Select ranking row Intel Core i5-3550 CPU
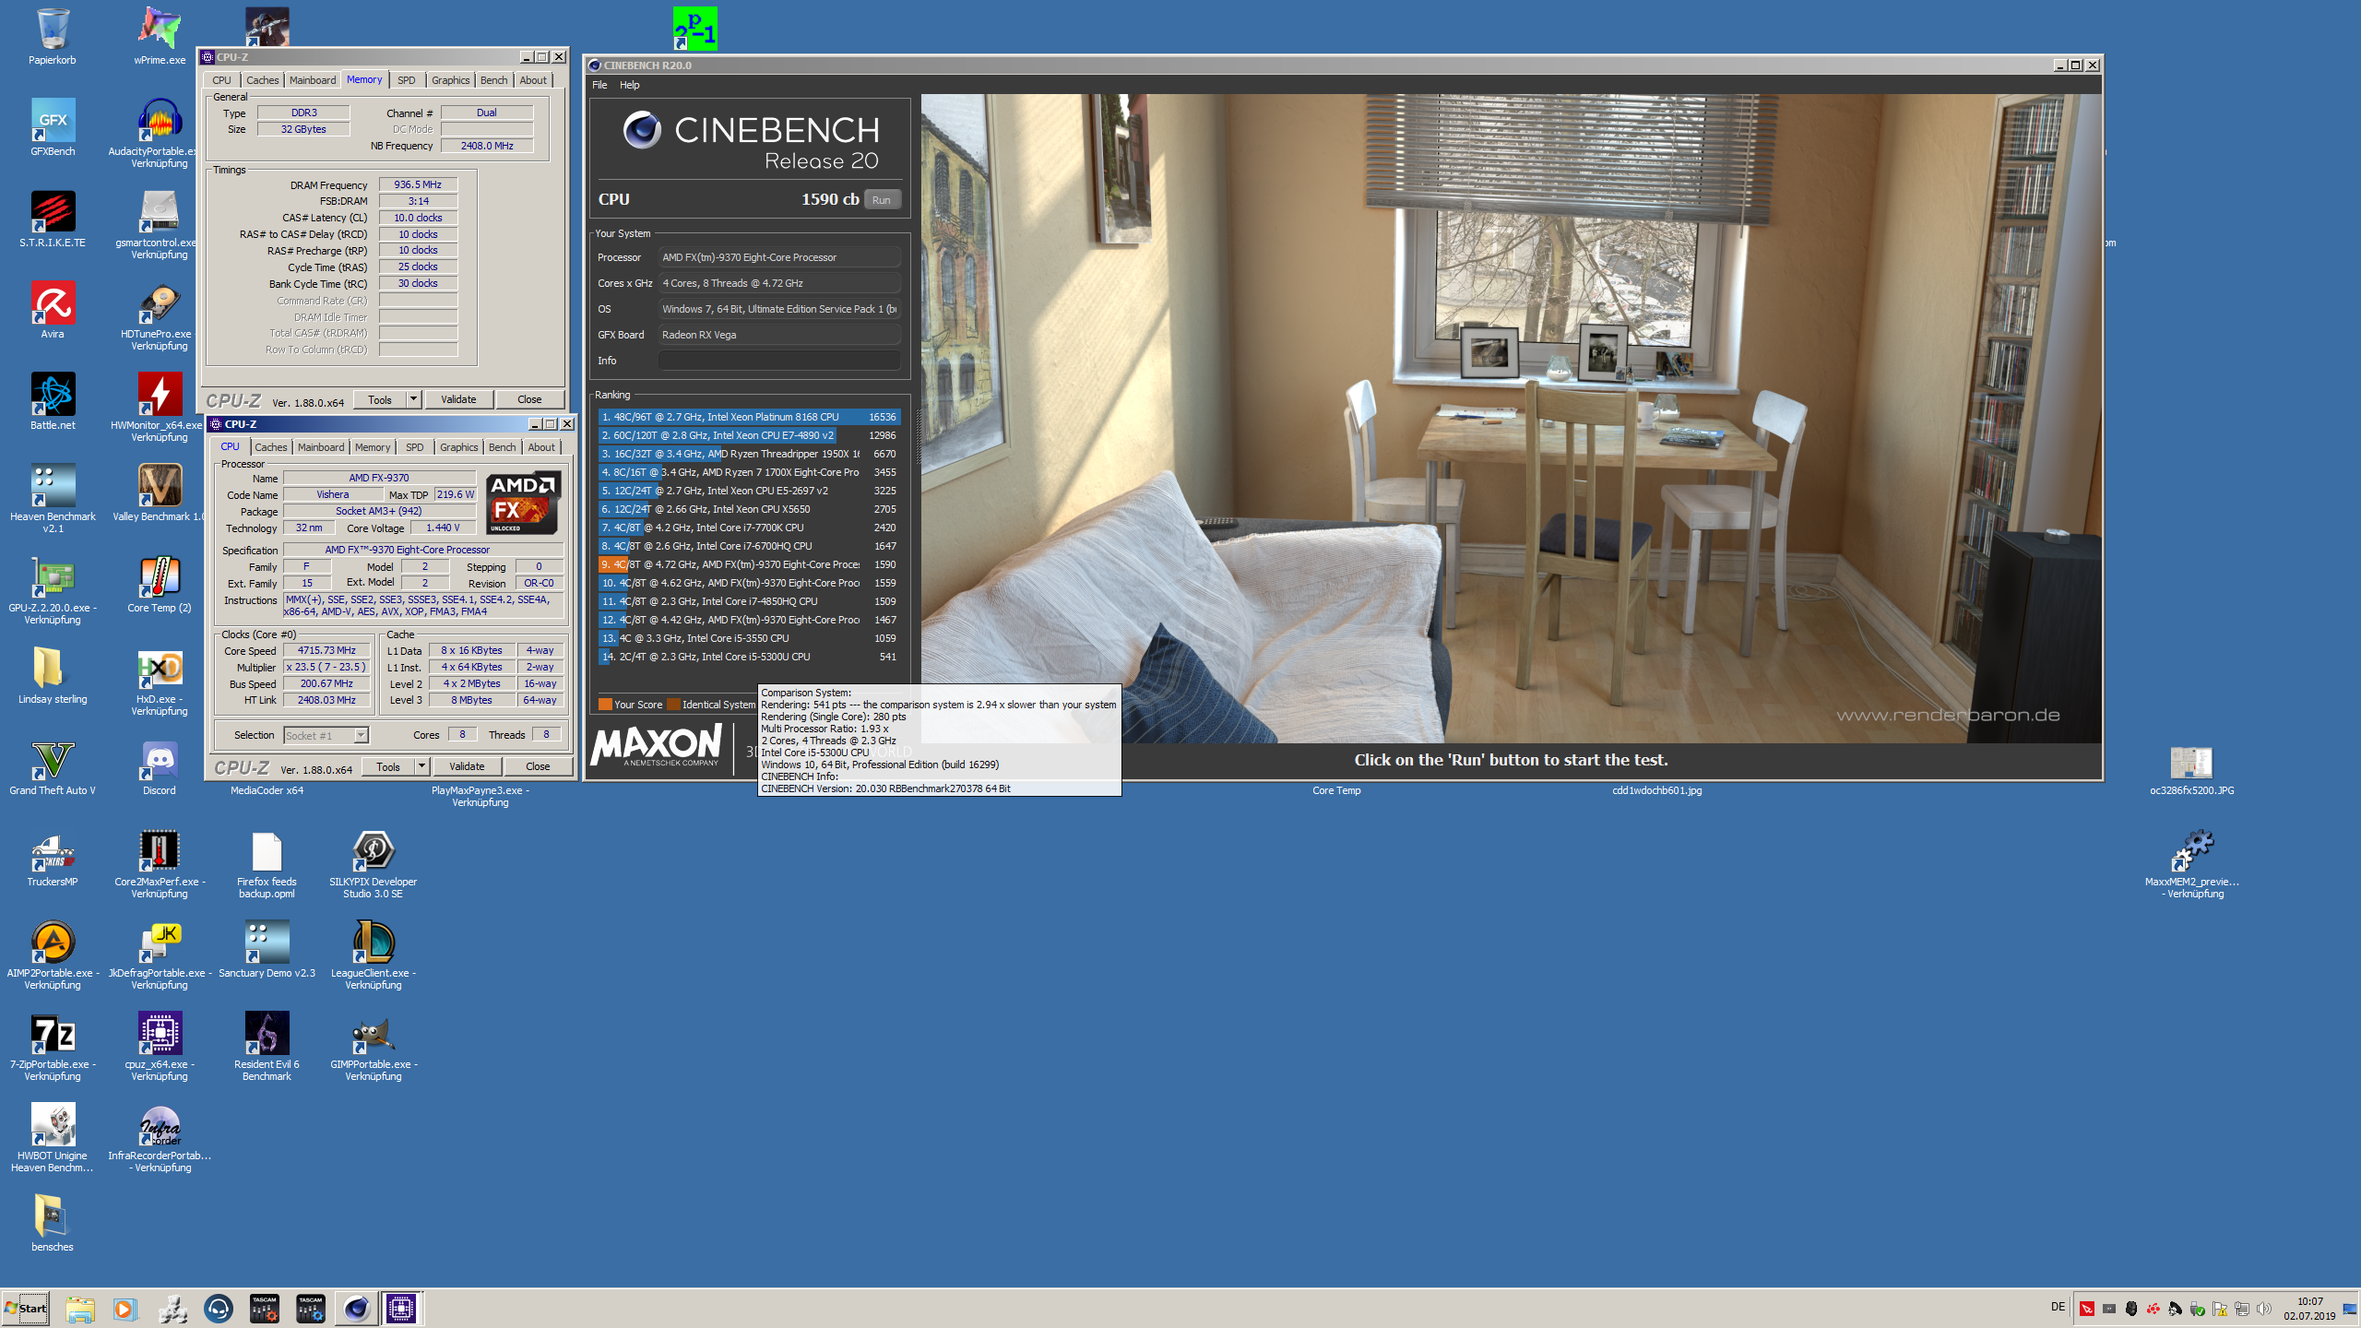This screenshot has height=1328, width=2361. point(749,638)
